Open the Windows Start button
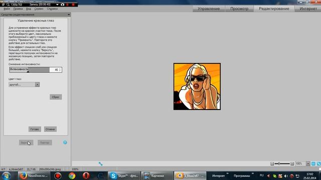This screenshot has width=321, height=180. (x=6, y=175)
